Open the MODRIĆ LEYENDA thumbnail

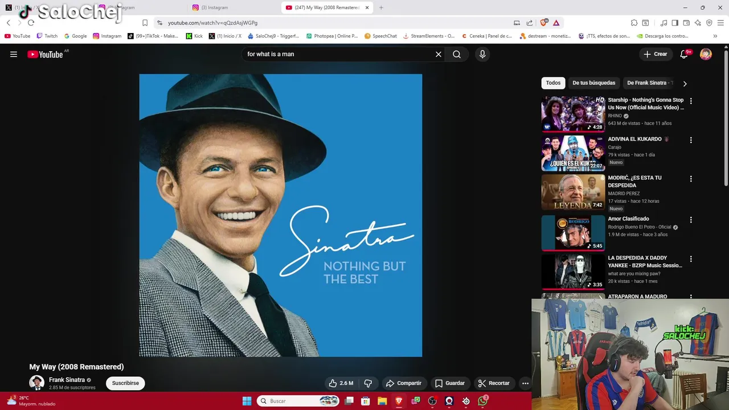click(573, 192)
